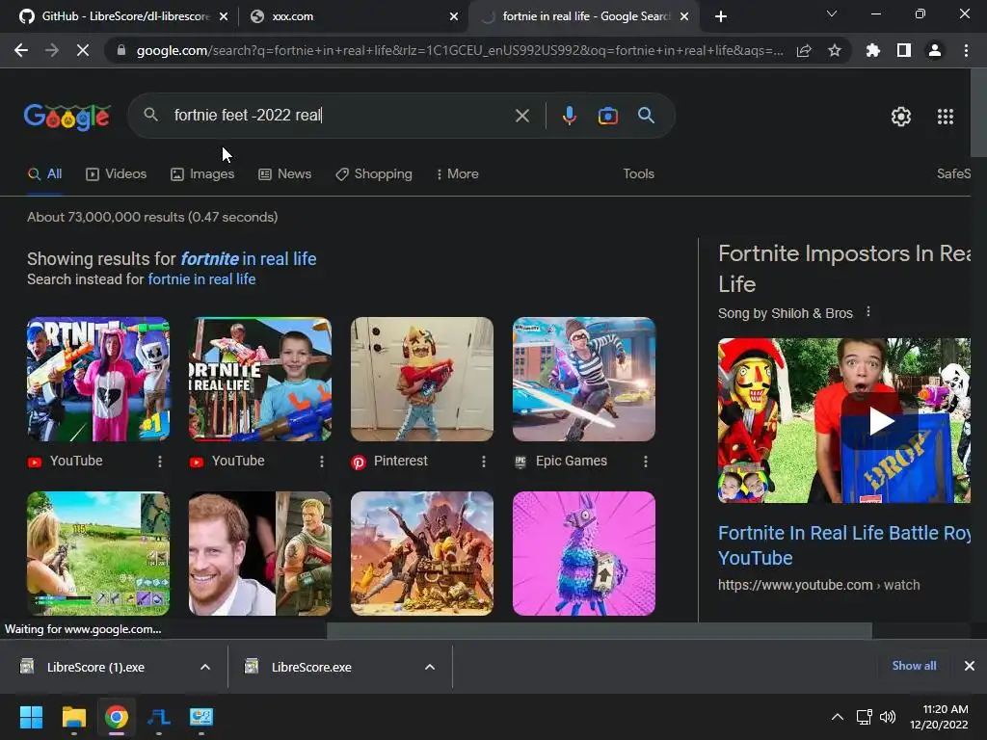Open Chrome three-dot menu

(x=966, y=50)
